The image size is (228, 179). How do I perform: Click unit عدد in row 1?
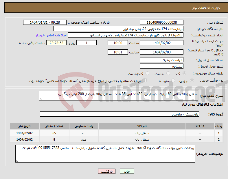point(84,133)
